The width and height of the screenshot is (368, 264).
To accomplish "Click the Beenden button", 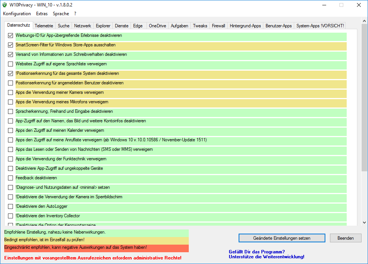I will 346,238.
